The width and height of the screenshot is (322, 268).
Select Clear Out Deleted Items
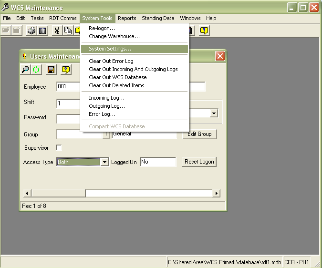pyautogui.click(x=135, y=85)
